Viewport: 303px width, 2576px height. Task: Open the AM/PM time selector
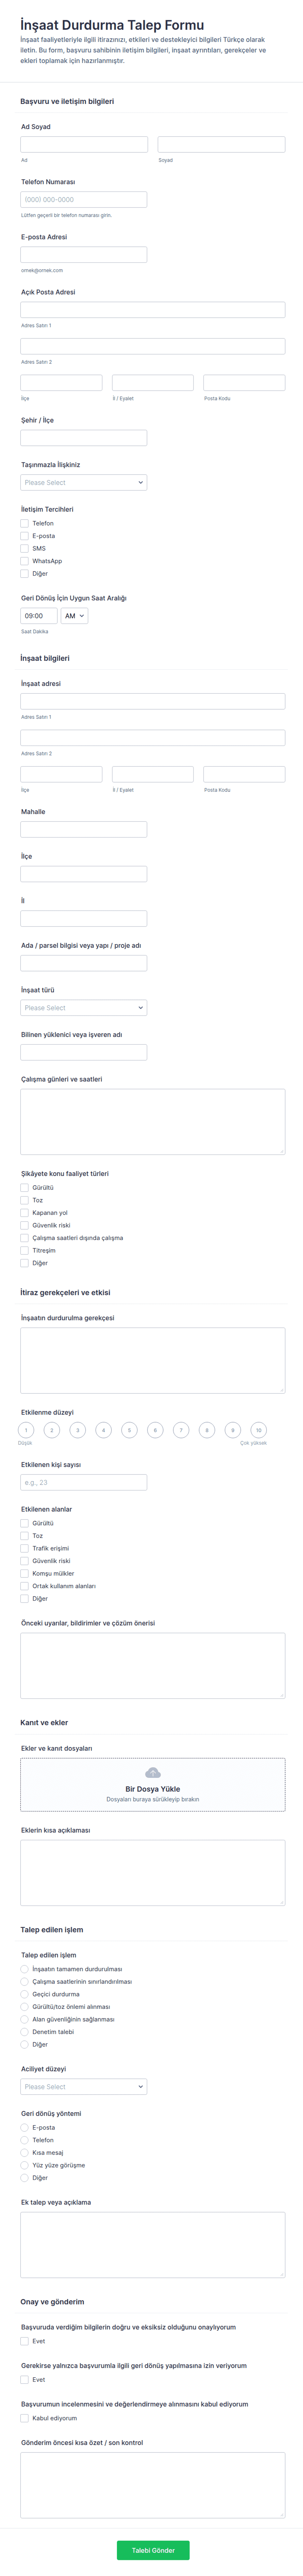[75, 616]
